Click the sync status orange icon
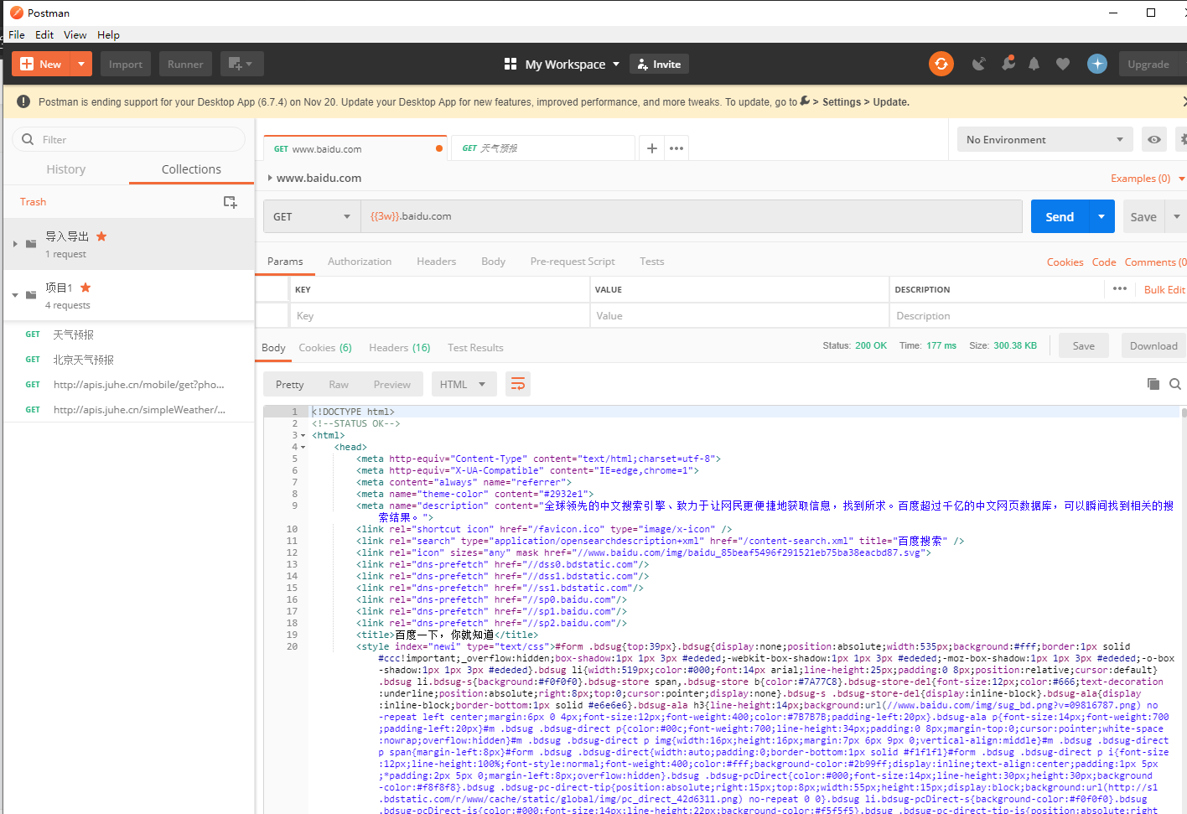The height and width of the screenshot is (814, 1187). (x=941, y=64)
